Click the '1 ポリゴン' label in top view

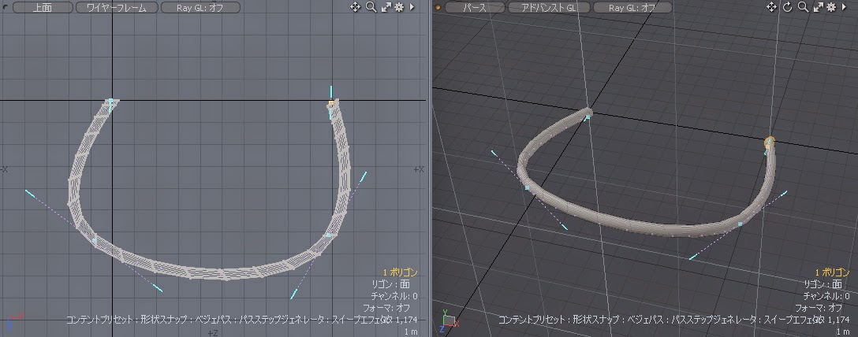400,272
